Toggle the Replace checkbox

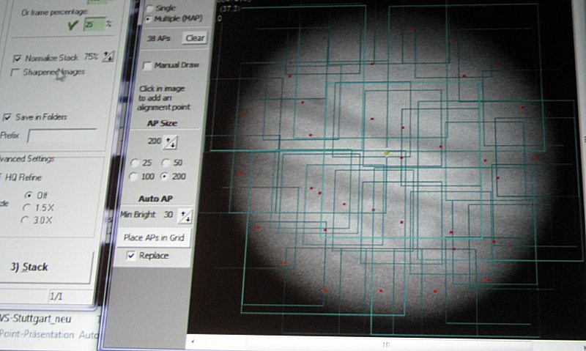tap(131, 256)
